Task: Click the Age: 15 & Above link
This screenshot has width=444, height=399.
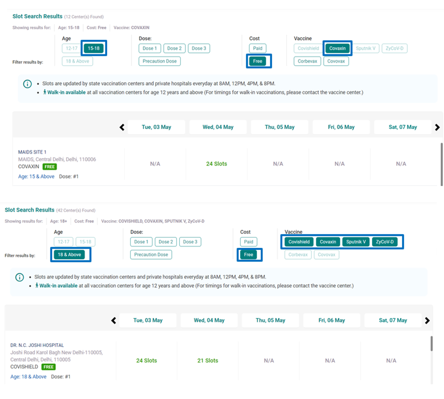Action: [36, 176]
